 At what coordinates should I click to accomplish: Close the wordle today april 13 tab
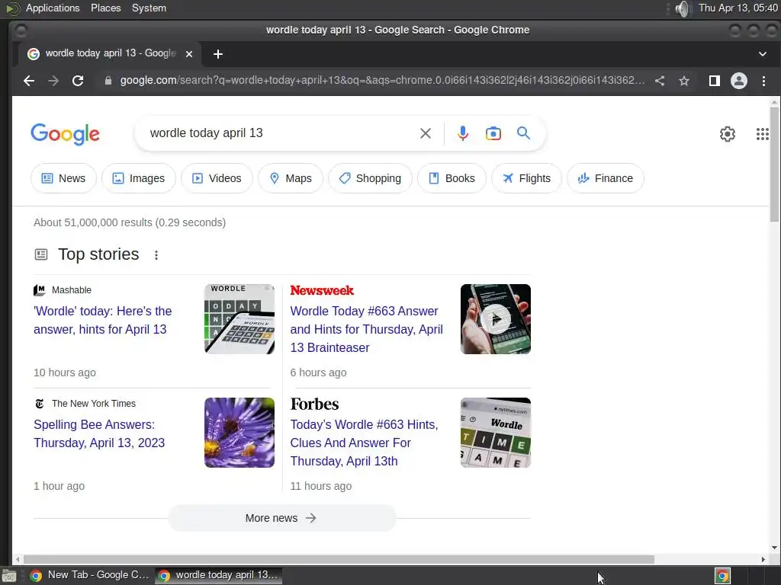(x=189, y=54)
